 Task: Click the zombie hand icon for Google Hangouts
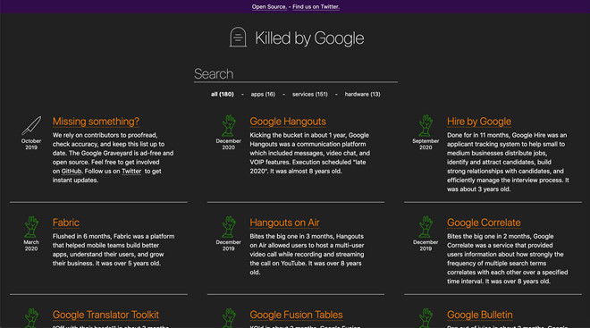coord(228,125)
